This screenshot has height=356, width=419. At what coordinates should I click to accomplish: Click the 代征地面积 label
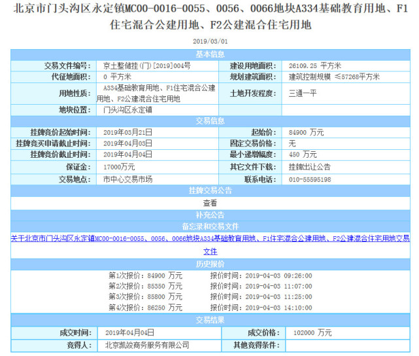click(71, 77)
